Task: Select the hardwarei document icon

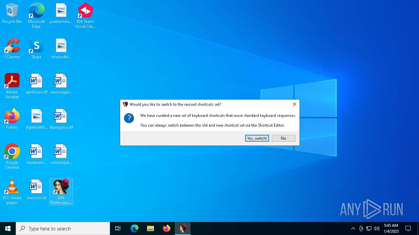Action: pos(36,155)
